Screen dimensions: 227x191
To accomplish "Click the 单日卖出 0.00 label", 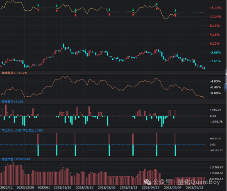I will pyautogui.click(x=33, y=130).
